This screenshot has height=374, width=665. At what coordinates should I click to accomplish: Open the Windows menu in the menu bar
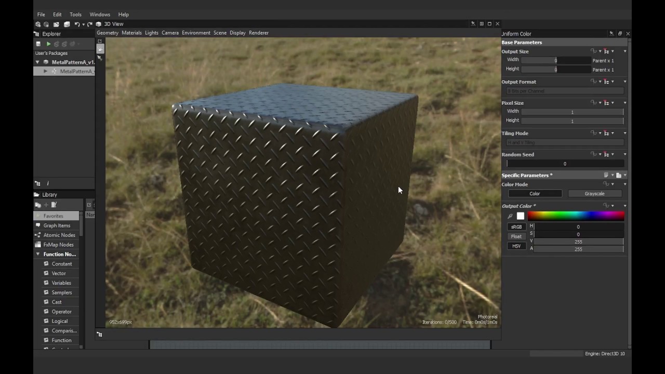coord(100,14)
